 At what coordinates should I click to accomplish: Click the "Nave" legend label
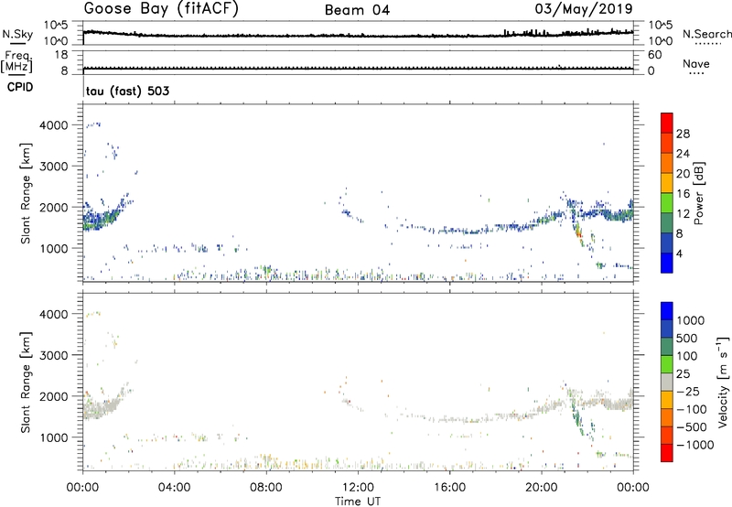[x=696, y=63]
